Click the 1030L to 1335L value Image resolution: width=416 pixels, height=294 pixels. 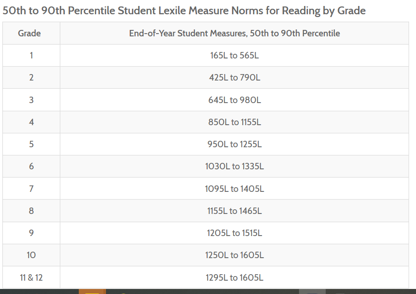tap(234, 166)
